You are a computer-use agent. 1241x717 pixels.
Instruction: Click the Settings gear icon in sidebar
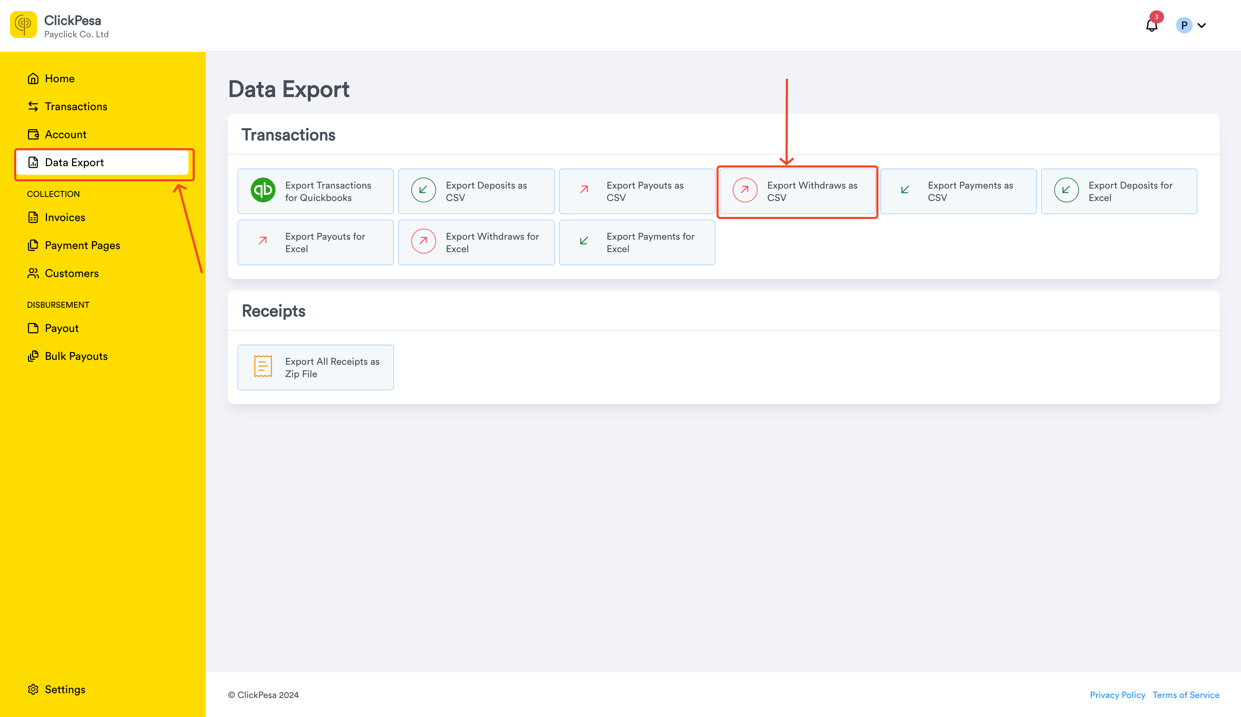click(33, 689)
